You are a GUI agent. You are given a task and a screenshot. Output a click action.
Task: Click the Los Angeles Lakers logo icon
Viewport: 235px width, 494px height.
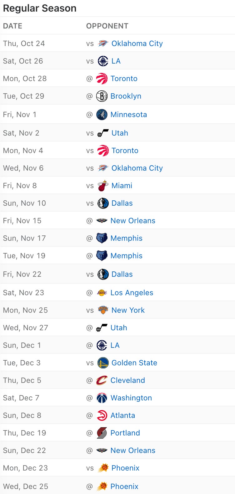pos(102,293)
